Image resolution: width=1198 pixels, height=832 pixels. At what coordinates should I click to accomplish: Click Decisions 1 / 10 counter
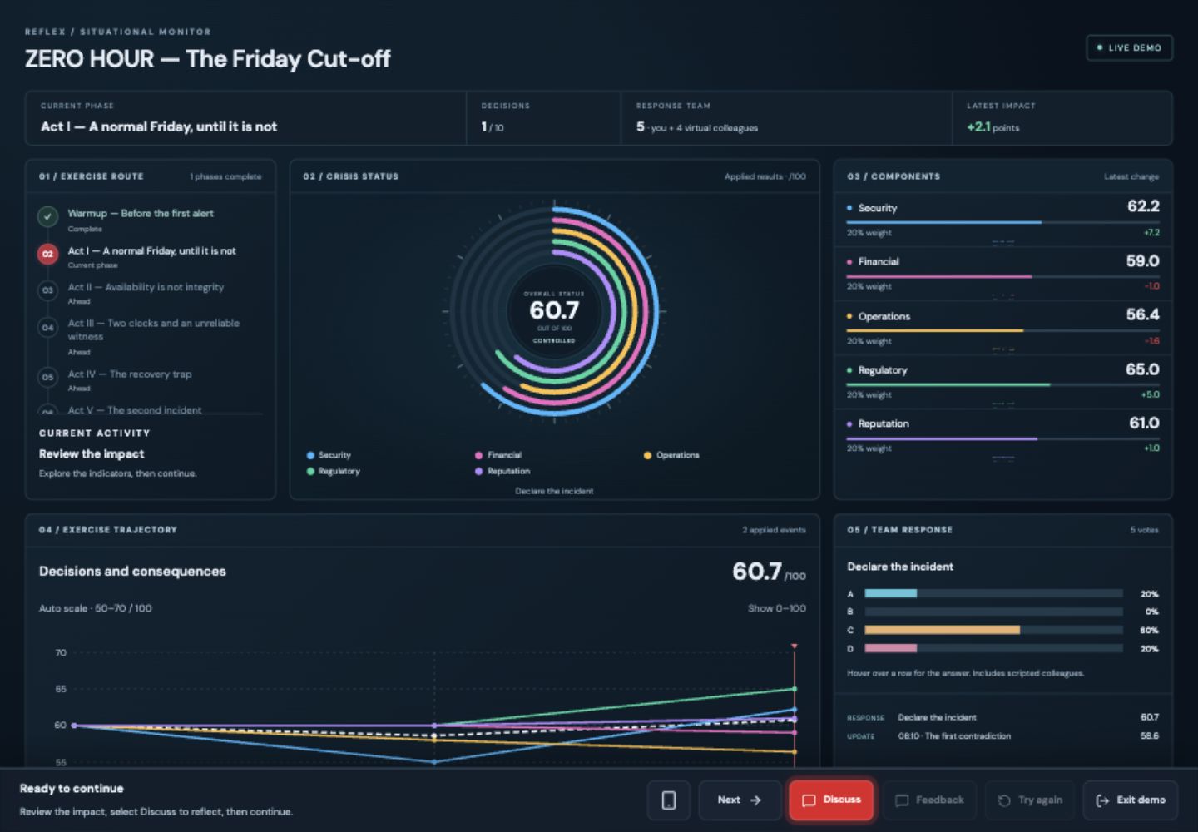point(492,127)
